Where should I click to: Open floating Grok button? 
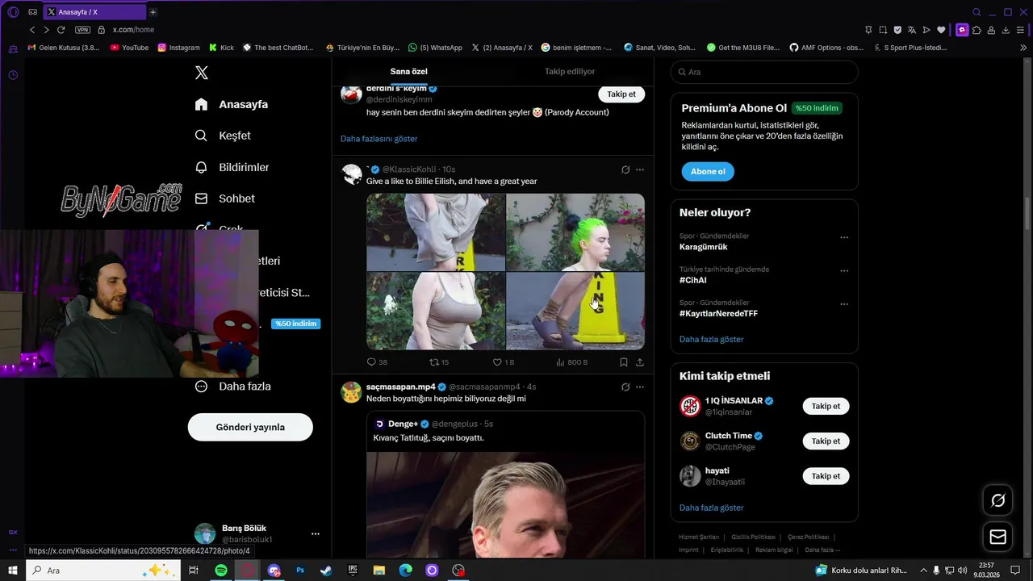click(x=997, y=500)
